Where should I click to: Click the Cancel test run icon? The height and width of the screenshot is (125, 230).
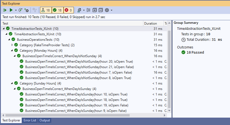coord(27,10)
